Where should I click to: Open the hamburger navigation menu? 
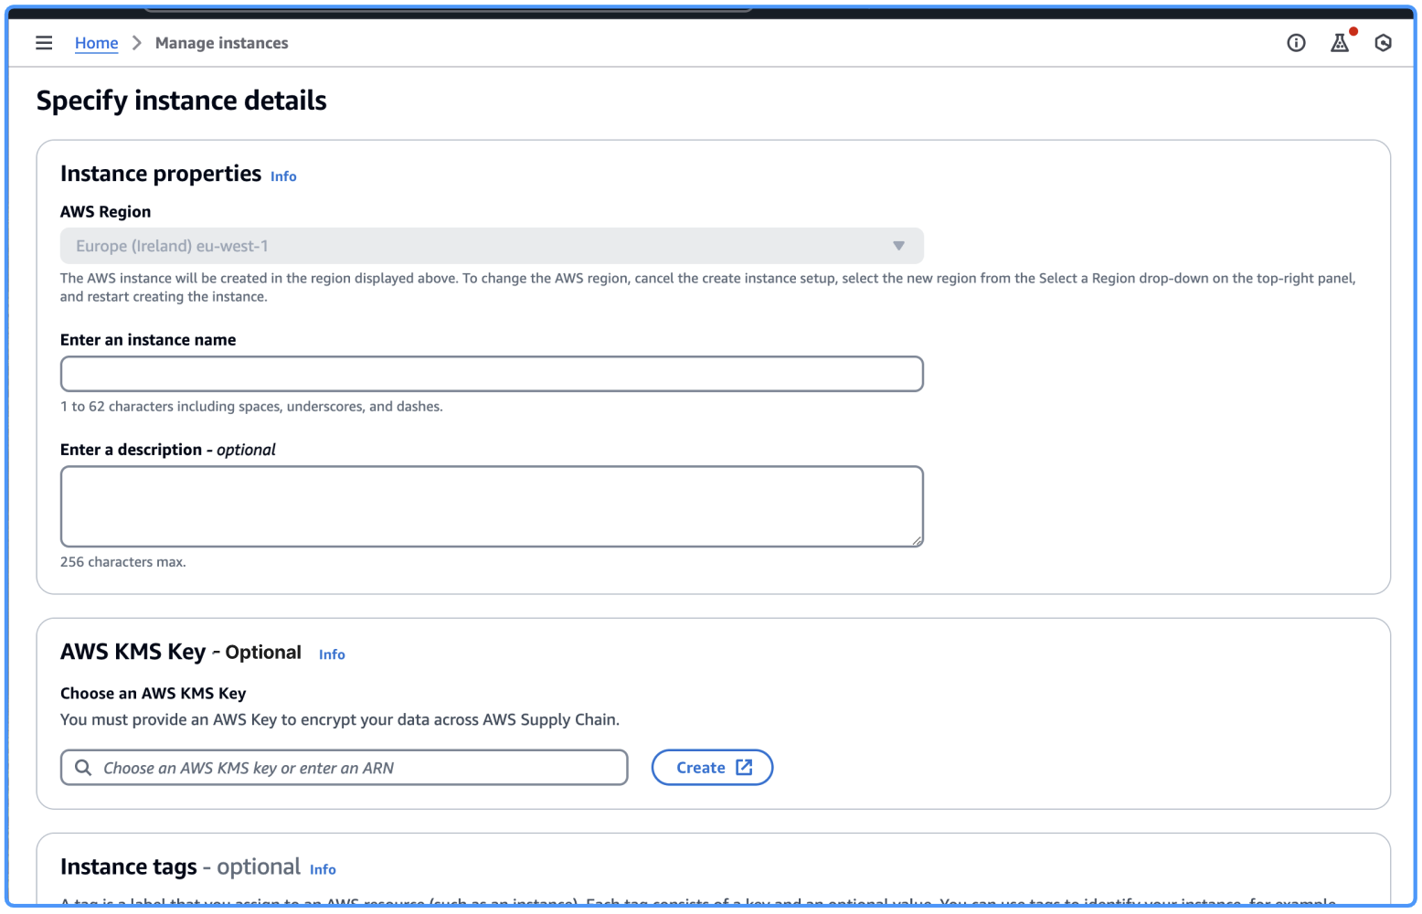(x=44, y=42)
